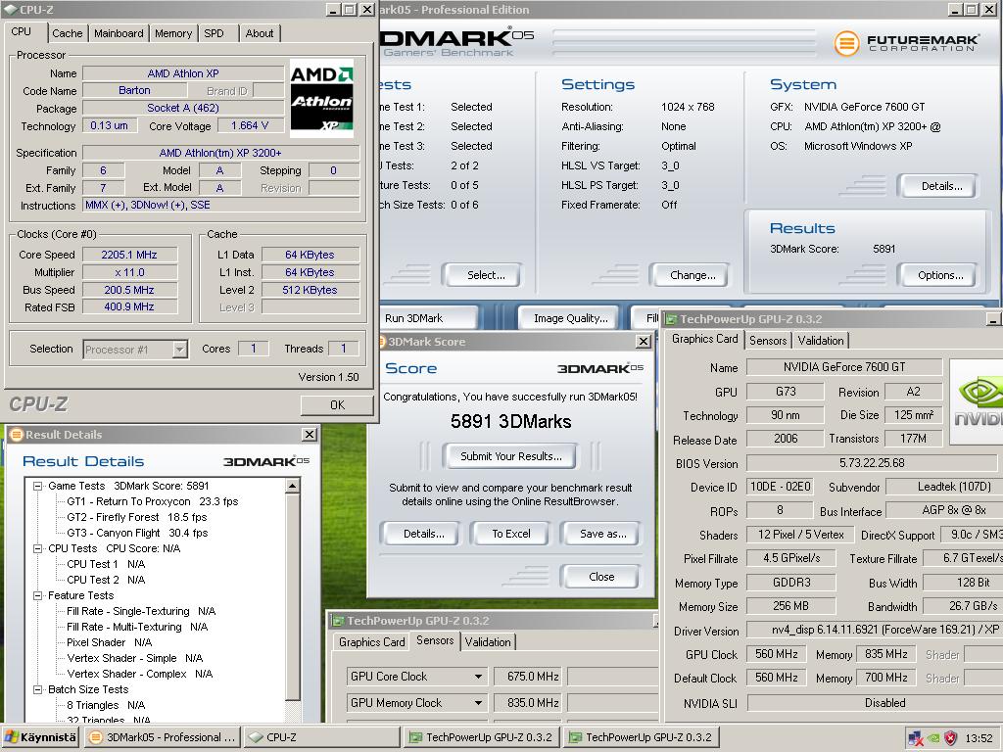Select GT1 - Return To Proxycon row

(152, 502)
